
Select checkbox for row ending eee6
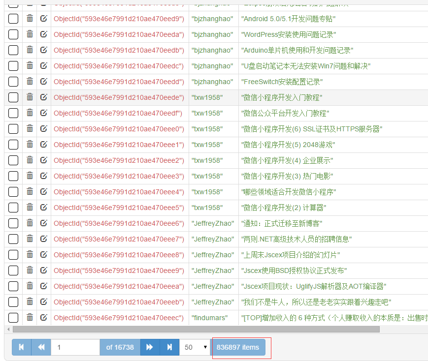pos(13,223)
